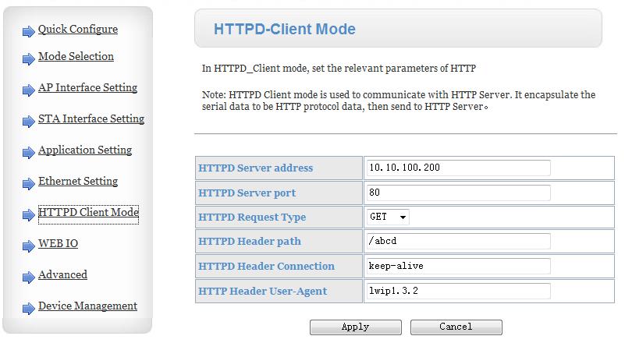
Task: Click the HTTPD Header Connection field
Action: click(458, 266)
